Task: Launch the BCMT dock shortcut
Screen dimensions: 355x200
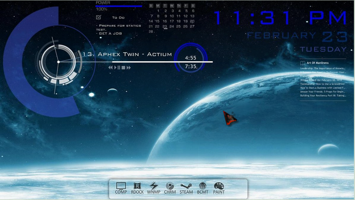Action: pyautogui.click(x=203, y=188)
